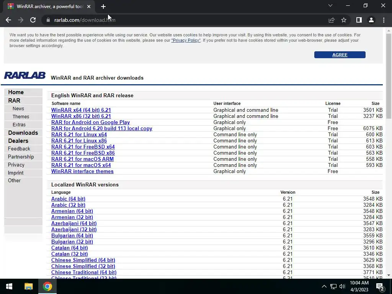
Task: Download Catalan (64 bit) version
Action: 70,248
